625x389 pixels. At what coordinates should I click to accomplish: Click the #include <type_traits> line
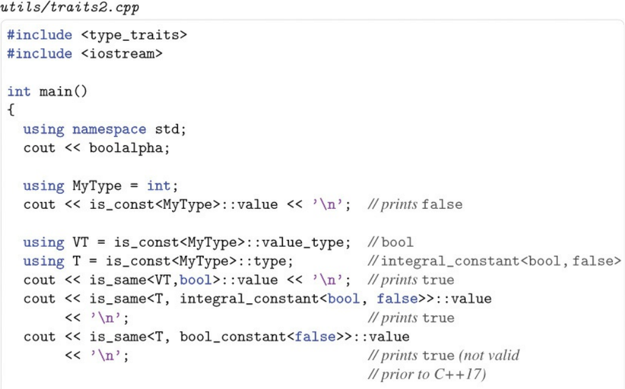tap(97, 35)
